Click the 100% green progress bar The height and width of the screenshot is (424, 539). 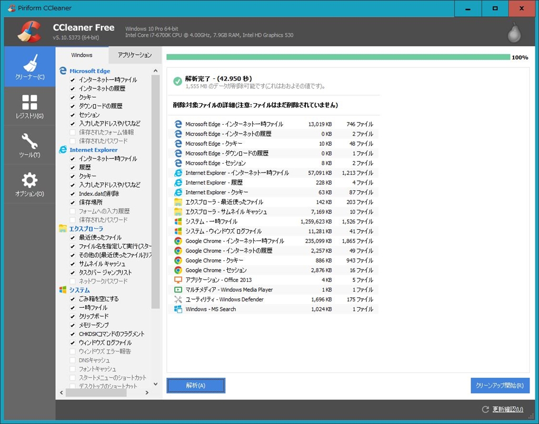[338, 57]
